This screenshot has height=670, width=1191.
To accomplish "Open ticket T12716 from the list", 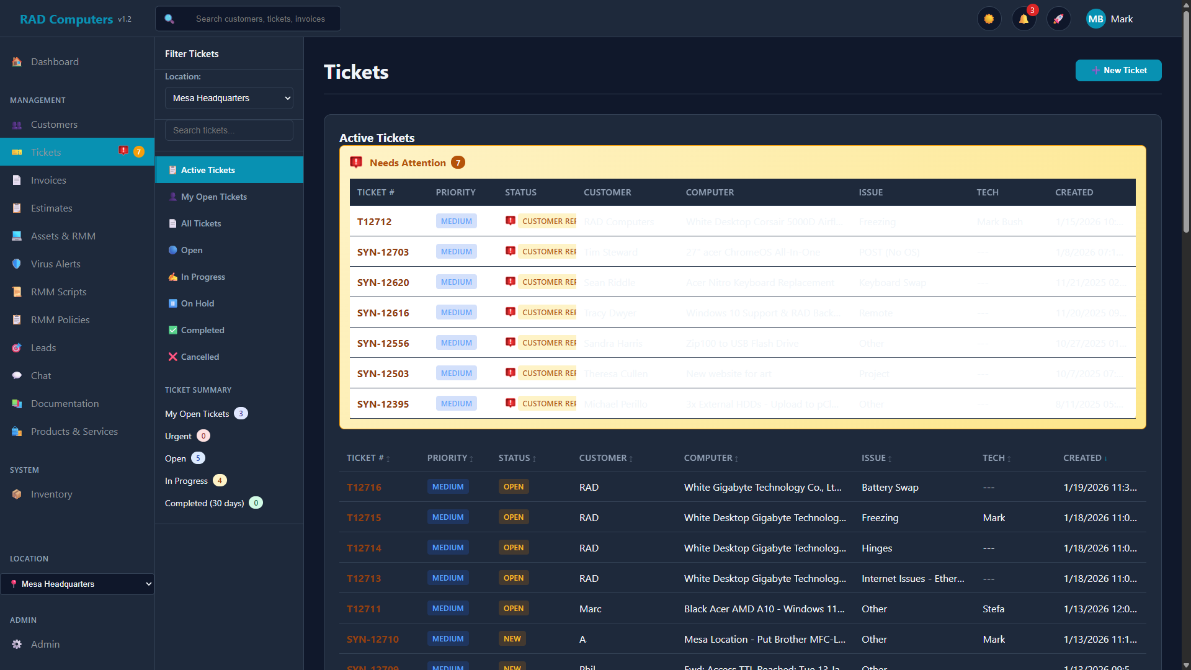I will pos(364,487).
